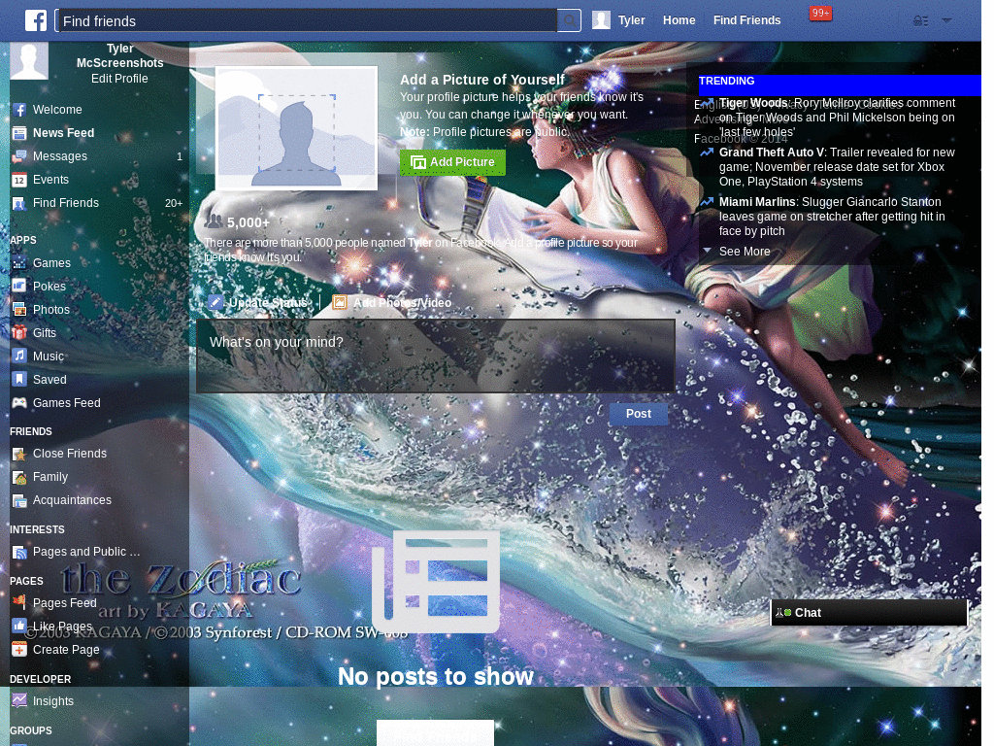Screen dimensions: 994x746
Task: Open Pages and Public feed icon
Action: pyautogui.click(x=19, y=552)
